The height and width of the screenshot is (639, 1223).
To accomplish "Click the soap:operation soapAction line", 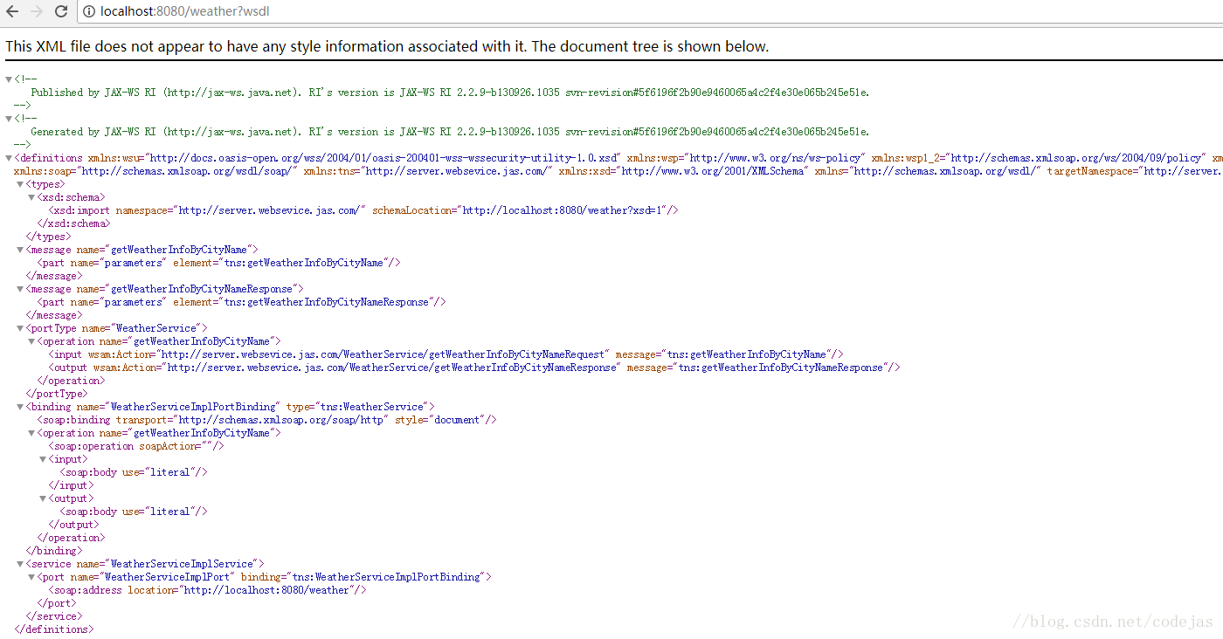I will tap(135, 446).
